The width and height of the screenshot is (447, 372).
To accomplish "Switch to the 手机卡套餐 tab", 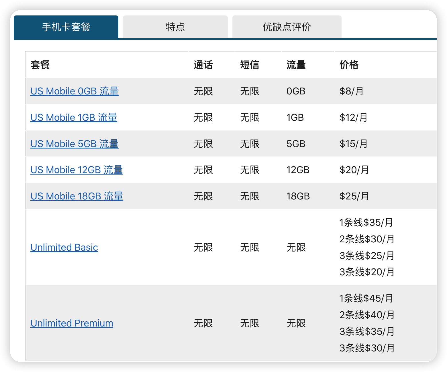I will (x=66, y=27).
